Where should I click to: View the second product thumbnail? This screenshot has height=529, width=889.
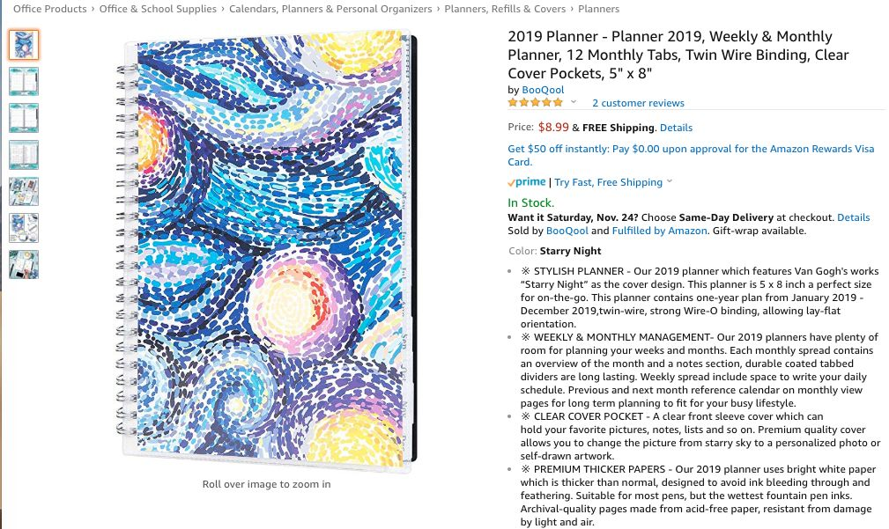[x=24, y=81]
